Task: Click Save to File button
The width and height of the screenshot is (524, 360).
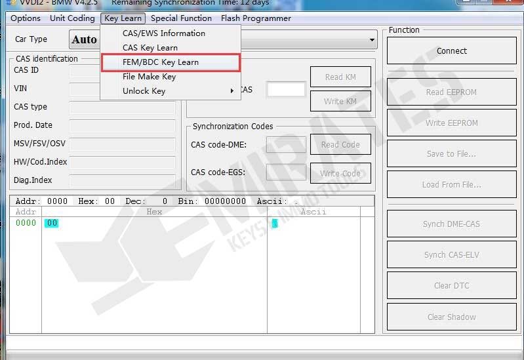Action: tap(451, 154)
